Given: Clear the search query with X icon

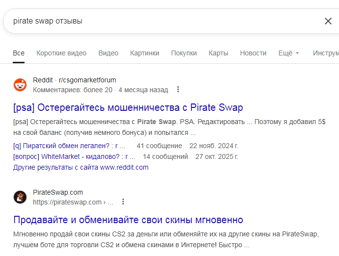Looking at the screenshot, I should click(328, 21).
